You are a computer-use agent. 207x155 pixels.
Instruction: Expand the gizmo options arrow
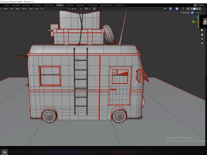pos(173,9)
